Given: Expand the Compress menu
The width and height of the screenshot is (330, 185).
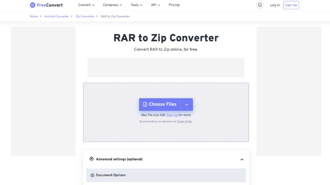Looking at the screenshot, I should click(112, 5).
